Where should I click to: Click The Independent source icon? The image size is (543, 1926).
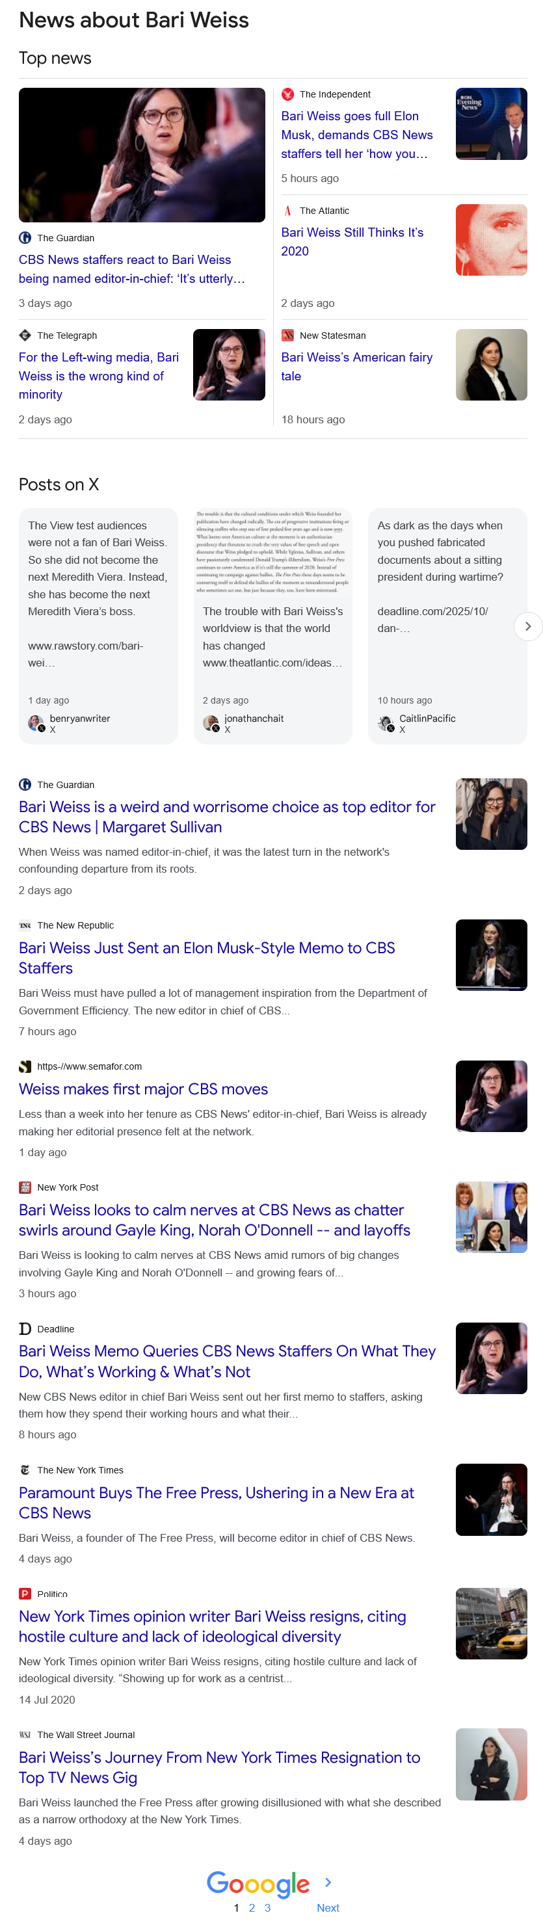point(287,94)
